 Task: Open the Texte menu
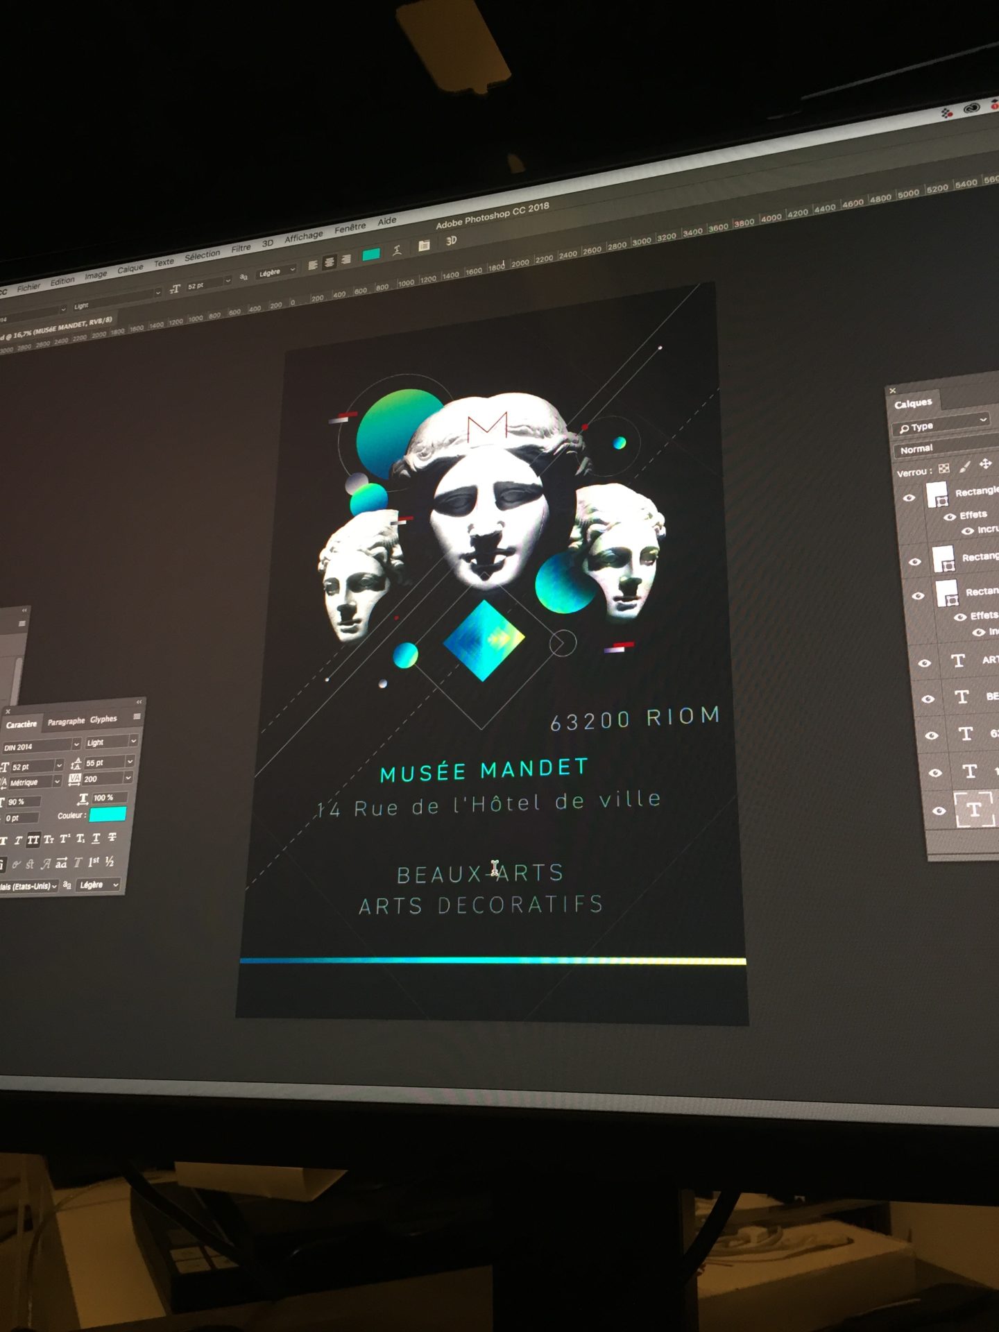[x=164, y=262]
